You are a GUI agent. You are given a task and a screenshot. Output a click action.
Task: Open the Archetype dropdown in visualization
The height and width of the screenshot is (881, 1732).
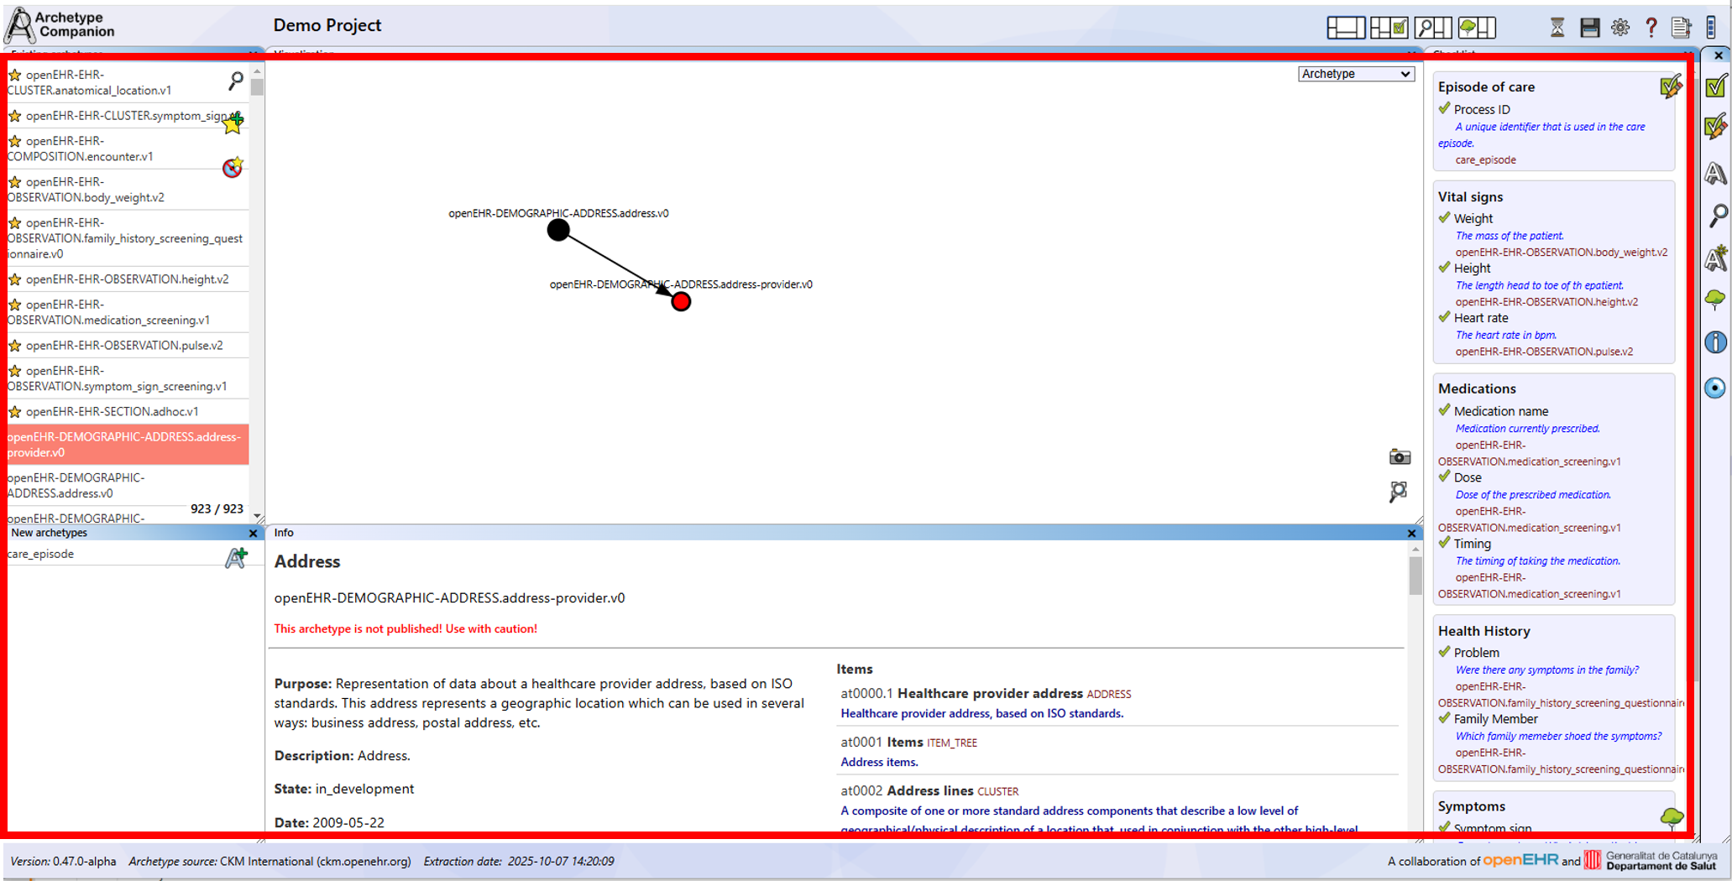coord(1355,74)
